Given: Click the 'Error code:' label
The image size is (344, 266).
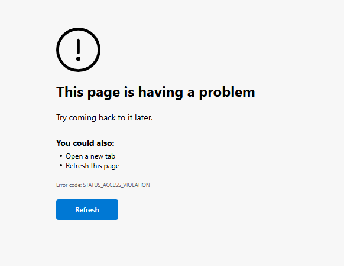Looking at the screenshot, I should point(69,185).
